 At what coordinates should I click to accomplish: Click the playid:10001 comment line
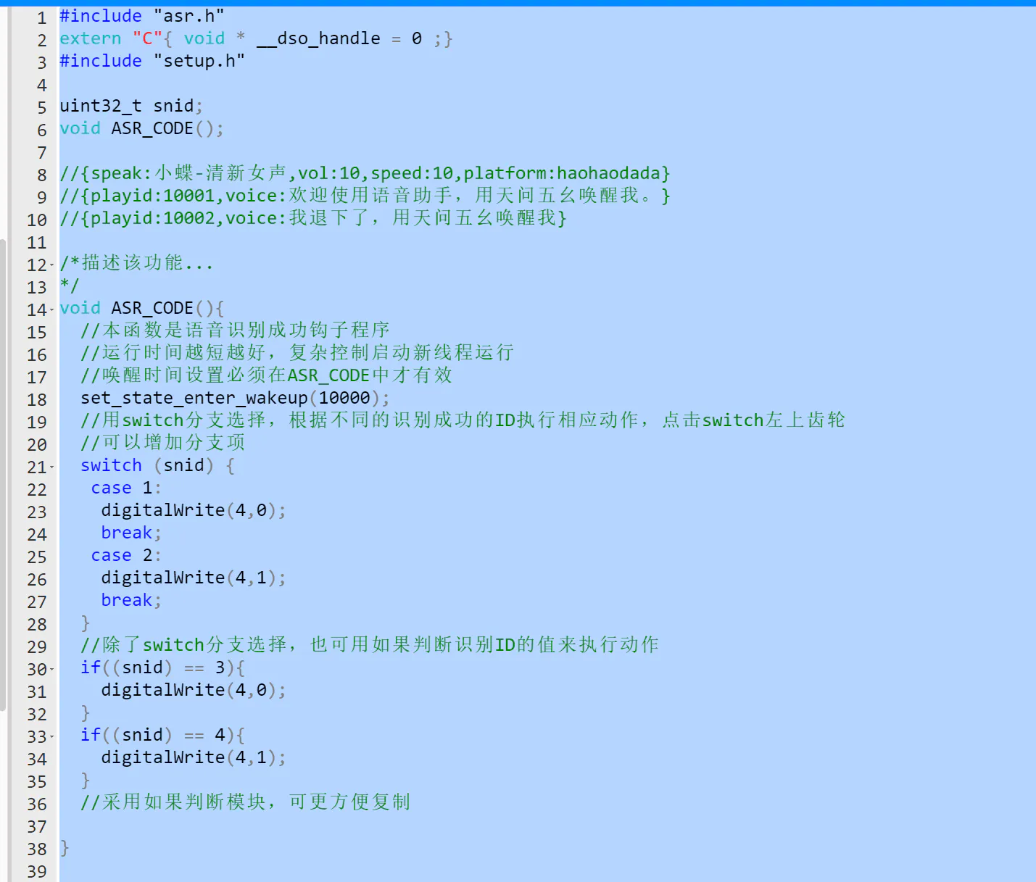pos(365,196)
